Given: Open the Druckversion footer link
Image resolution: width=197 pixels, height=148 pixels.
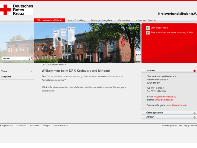Looking at the screenshot, I should click(62, 125).
